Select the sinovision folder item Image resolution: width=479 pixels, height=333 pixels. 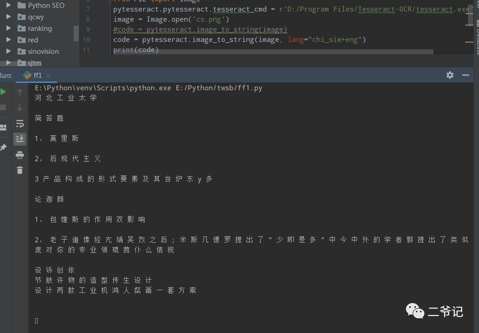(x=38, y=51)
